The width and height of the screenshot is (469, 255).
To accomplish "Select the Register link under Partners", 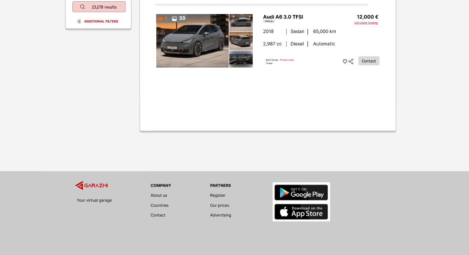I will [218, 196].
